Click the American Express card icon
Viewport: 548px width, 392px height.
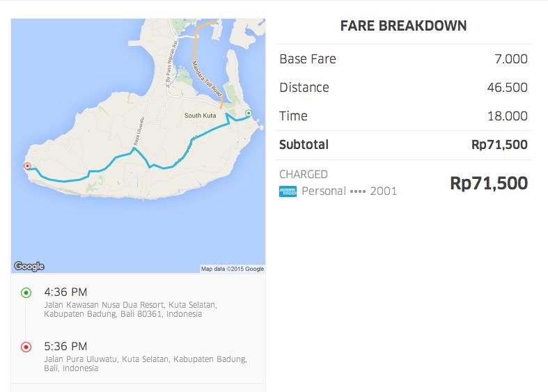click(x=288, y=191)
